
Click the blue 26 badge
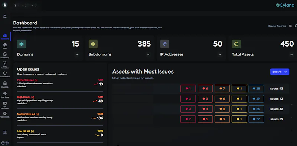point(256,109)
